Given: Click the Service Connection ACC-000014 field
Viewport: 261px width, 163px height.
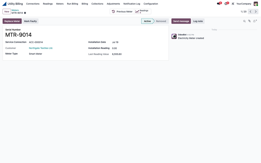Looking at the screenshot, I should click(x=36, y=42).
